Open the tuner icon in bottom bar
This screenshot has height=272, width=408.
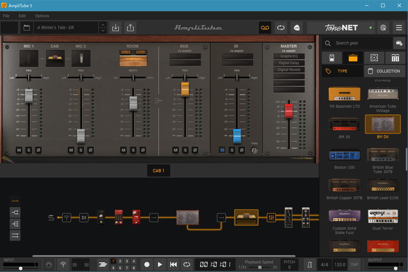63,264
